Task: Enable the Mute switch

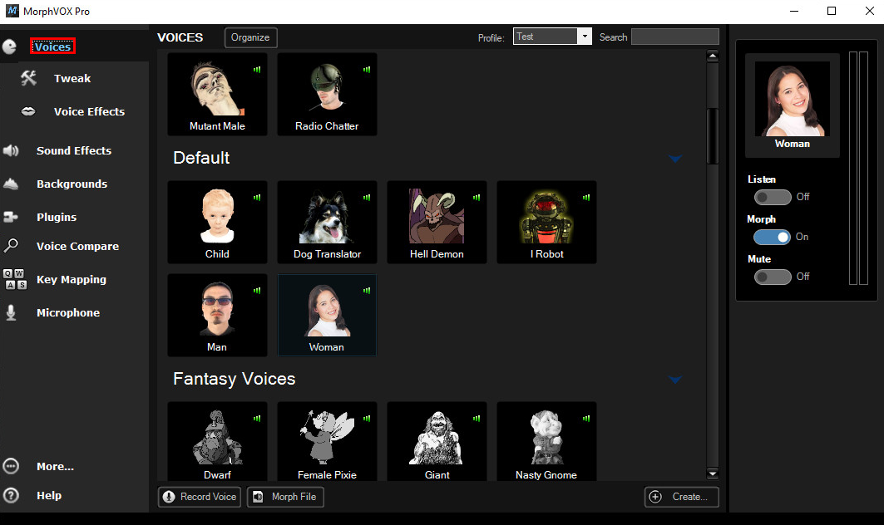Action: point(773,277)
